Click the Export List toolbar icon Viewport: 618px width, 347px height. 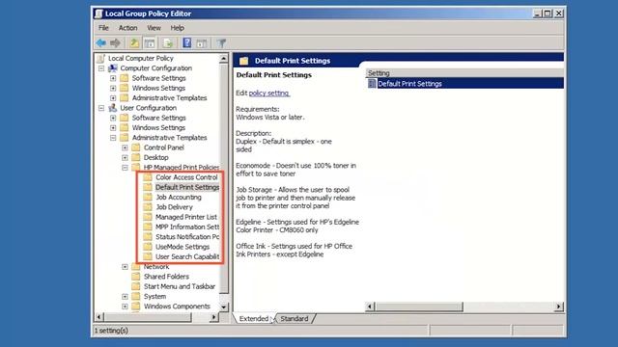(168, 42)
